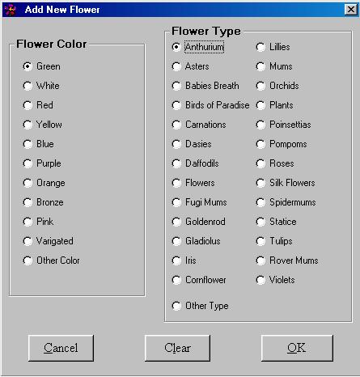
Task: Close the Add New Flower dialog
Action: point(351,10)
